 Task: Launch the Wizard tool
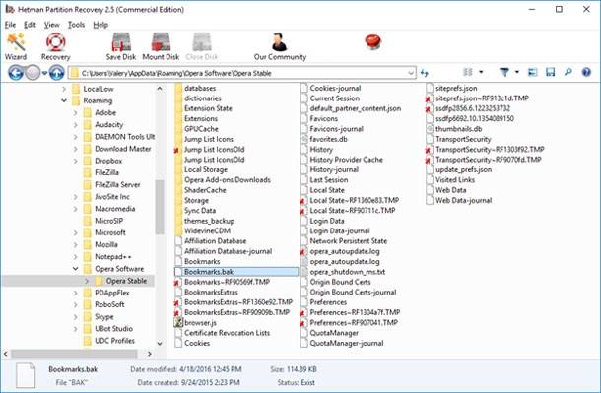click(x=16, y=46)
